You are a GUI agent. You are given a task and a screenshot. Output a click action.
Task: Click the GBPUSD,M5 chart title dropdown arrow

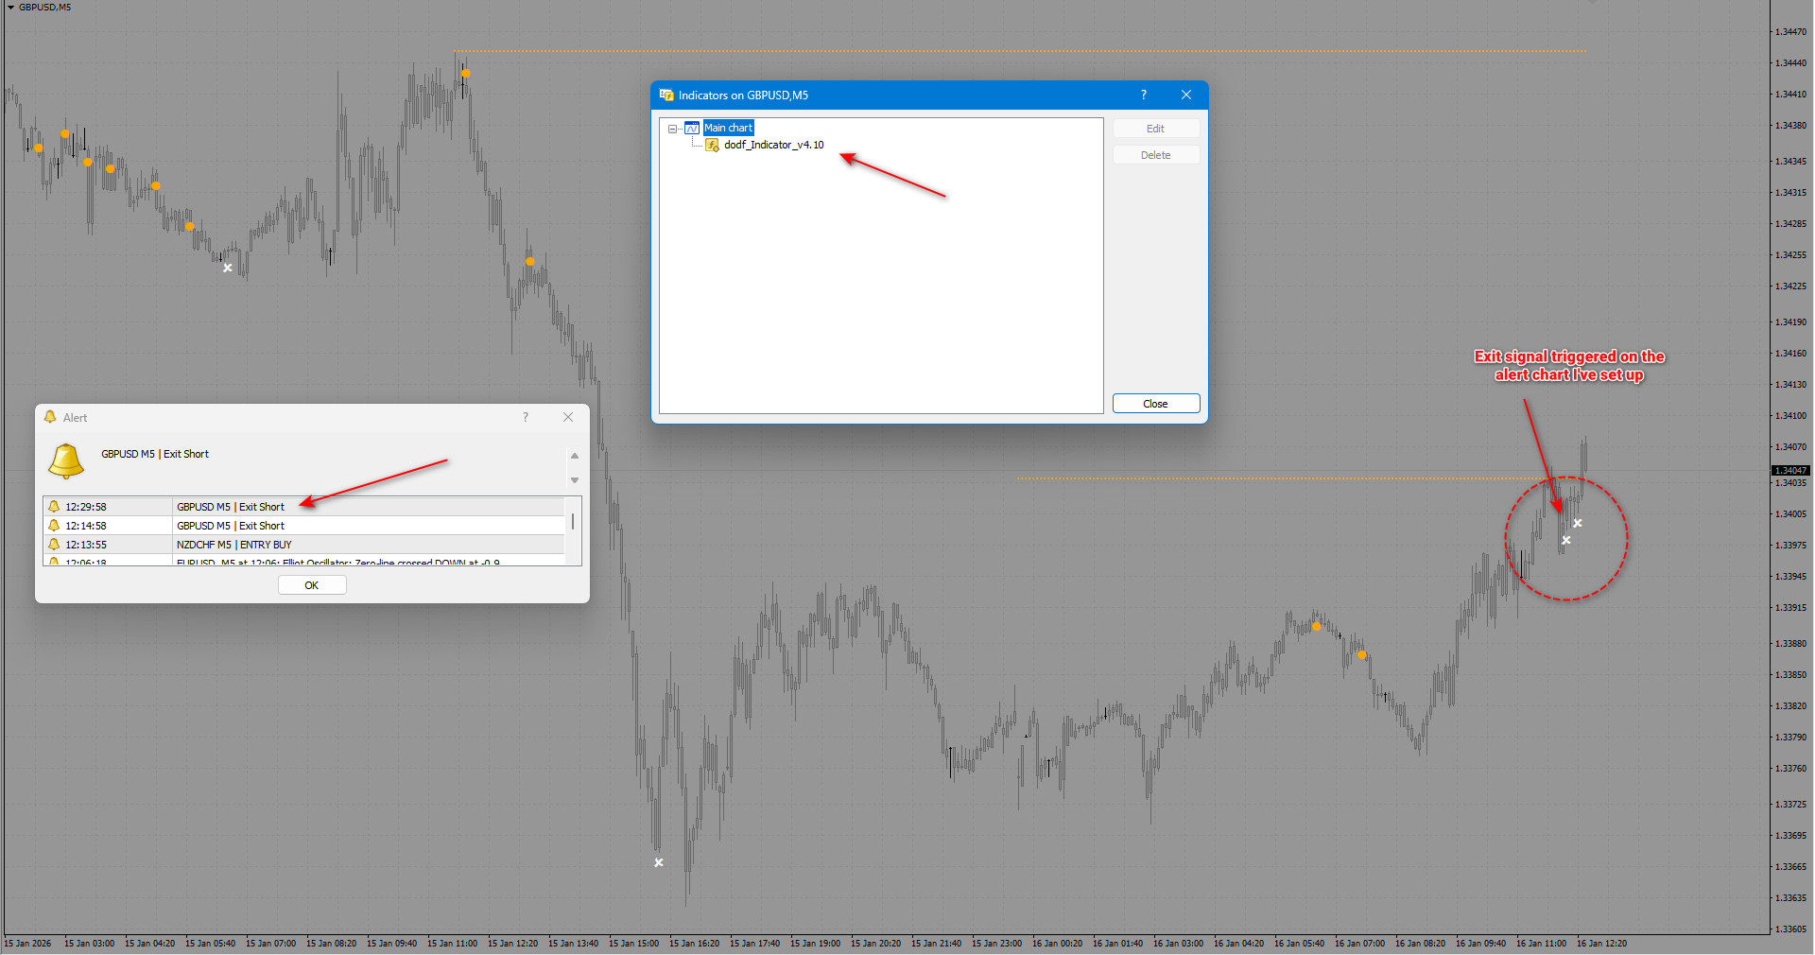pos(10,8)
